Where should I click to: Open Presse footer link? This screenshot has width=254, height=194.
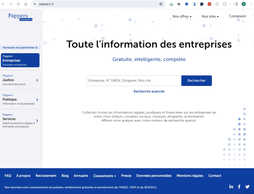pos(126,176)
